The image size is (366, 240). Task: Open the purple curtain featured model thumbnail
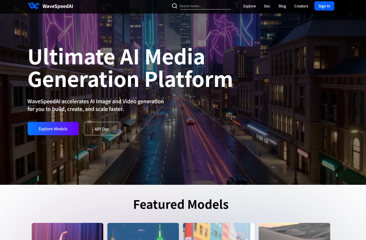point(67,232)
